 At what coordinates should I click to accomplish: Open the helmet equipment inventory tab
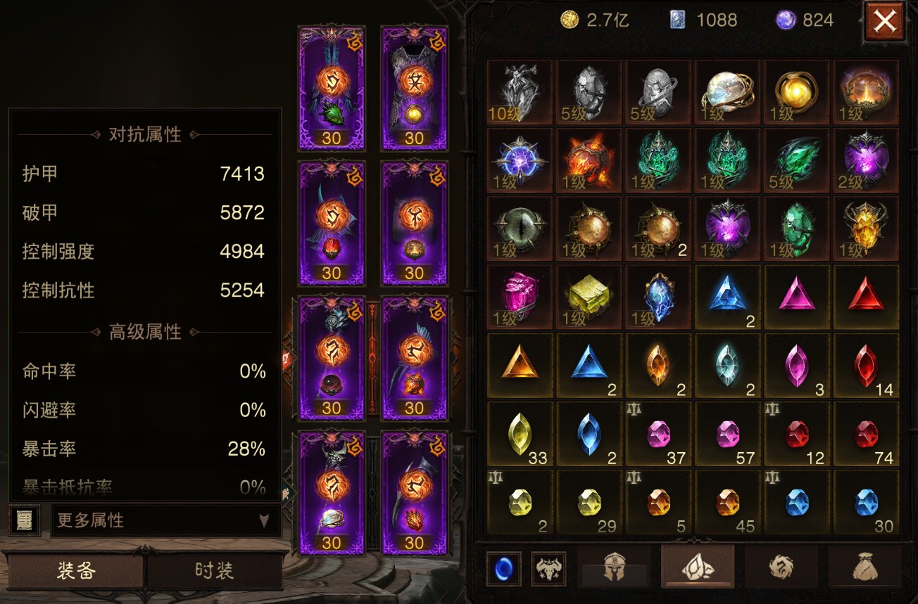(x=614, y=567)
